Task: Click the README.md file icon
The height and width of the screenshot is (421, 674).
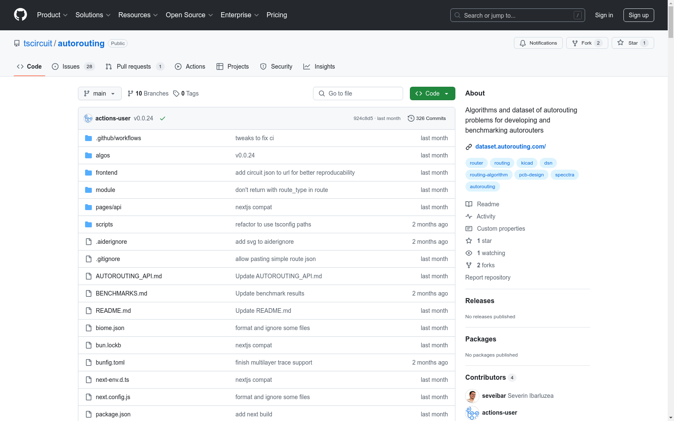Action: coord(88,311)
